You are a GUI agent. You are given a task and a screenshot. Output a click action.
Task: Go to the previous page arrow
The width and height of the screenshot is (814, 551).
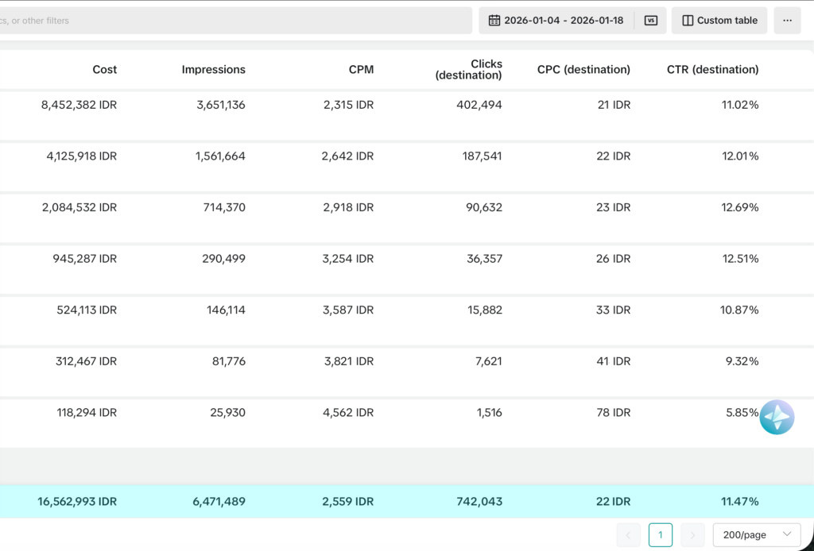[628, 535]
